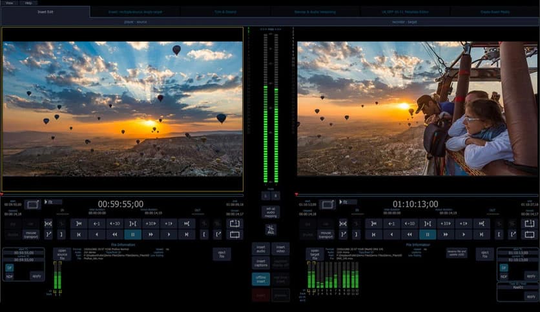Eject the recorder target file
The width and height of the screenshot is (540, 312).
click(485, 254)
